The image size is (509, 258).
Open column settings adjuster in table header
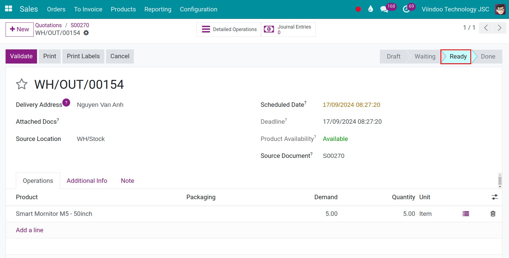495,197
